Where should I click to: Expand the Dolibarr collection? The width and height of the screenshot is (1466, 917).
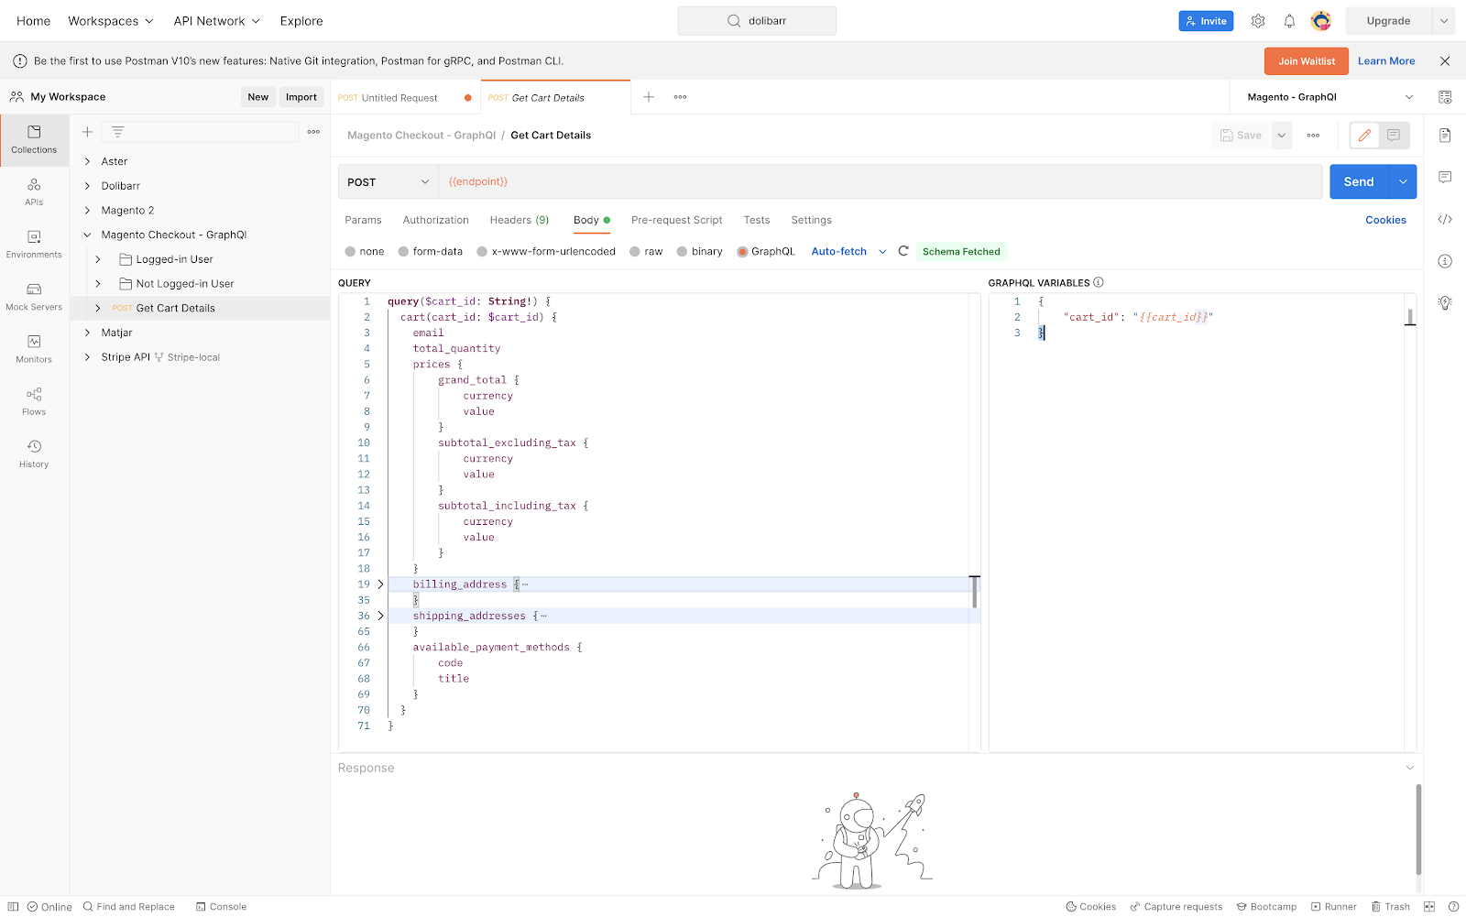tap(87, 186)
